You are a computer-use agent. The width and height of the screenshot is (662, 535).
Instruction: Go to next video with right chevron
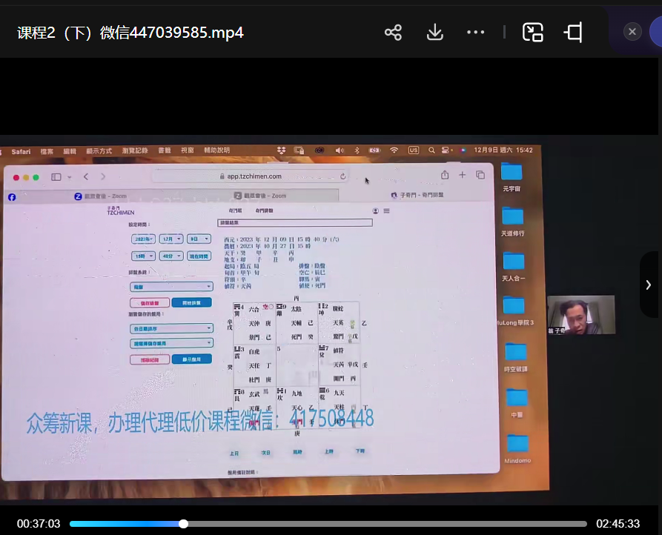[x=649, y=285]
